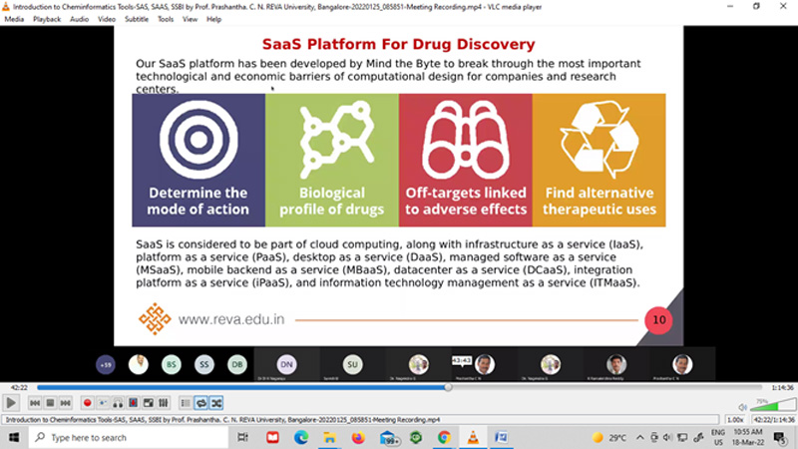
Task: Toggle elapsed/total time display 42:22/1:14:36
Action: 774,420
